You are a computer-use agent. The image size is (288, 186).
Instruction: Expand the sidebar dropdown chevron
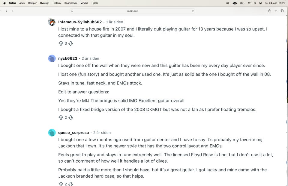pyautogui.click(x=1, y=11)
